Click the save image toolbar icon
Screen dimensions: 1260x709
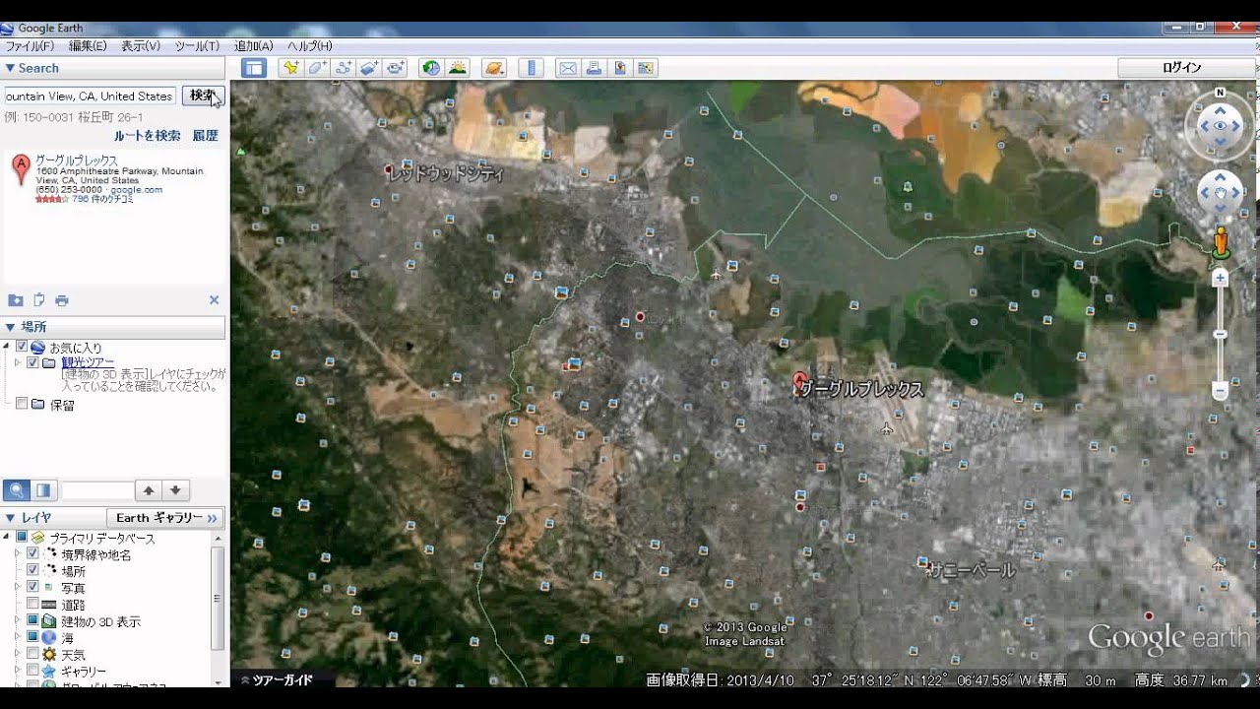[620, 68]
